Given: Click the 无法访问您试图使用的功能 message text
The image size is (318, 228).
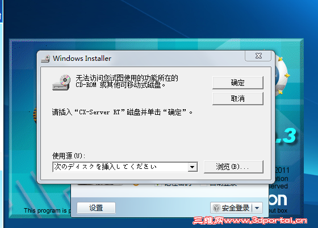Looking at the screenshot, I should [127, 81].
